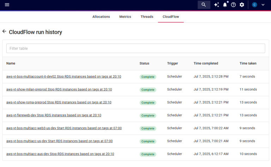Click Complete status badge for aws-vt-show-roma-preprod
This screenshot has width=271, height=167.
[x=148, y=103]
